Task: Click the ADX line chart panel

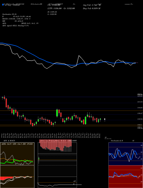Action: 17,154
